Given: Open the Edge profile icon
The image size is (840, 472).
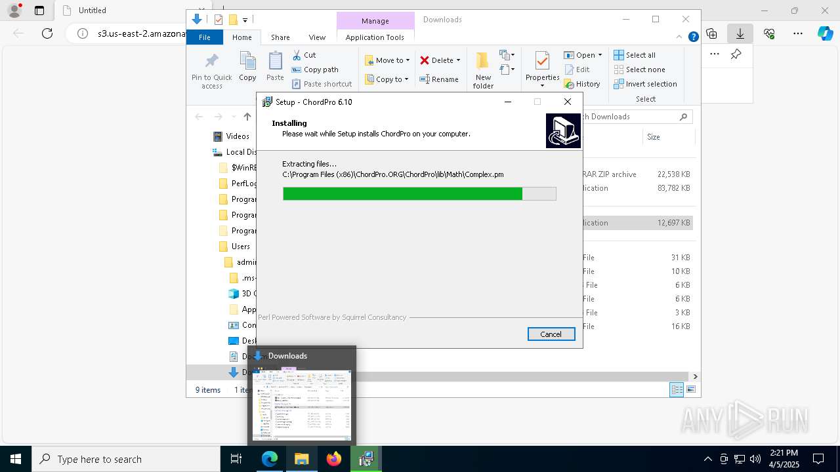Looking at the screenshot, I should pyautogui.click(x=14, y=10).
